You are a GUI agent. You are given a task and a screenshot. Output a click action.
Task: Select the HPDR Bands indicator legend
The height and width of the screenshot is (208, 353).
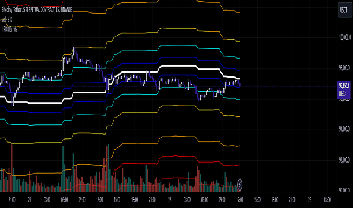(9, 29)
